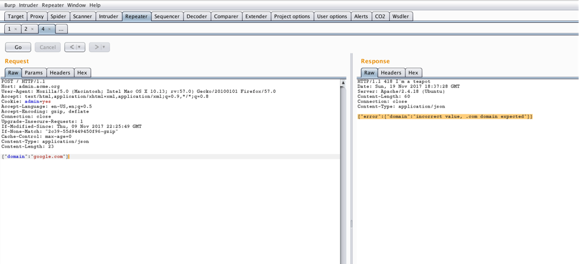Click the Cancel button

[x=47, y=47]
